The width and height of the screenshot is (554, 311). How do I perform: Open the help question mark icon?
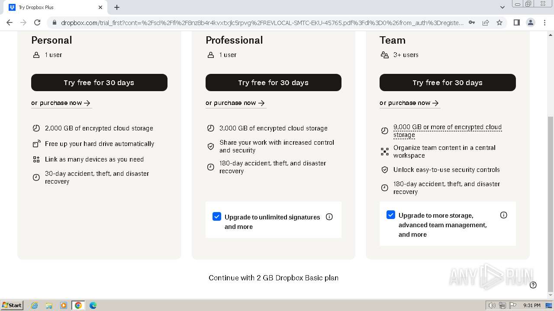(533, 285)
